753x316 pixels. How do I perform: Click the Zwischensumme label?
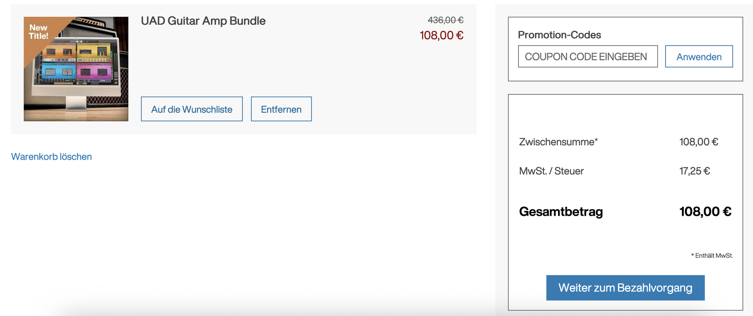click(558, 142)
